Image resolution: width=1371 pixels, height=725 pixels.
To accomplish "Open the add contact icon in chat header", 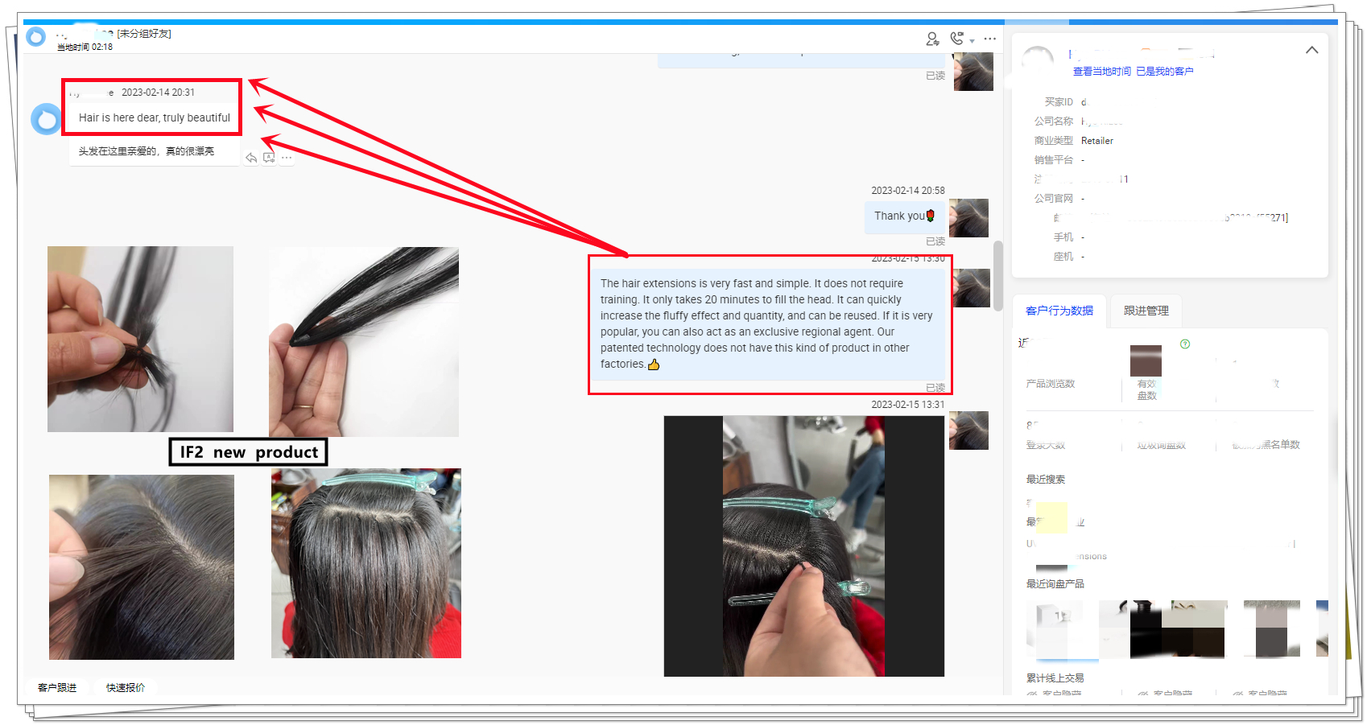I will click(x=932, y=39).
